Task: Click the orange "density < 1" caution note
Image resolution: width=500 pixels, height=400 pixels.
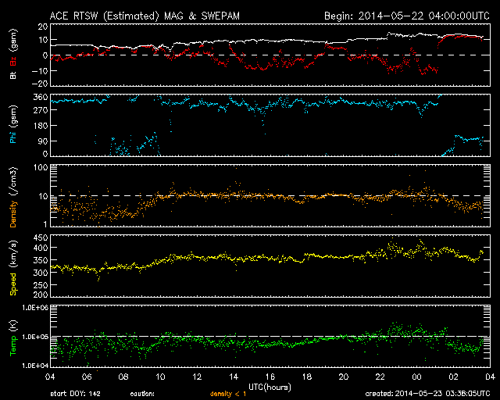Action: (228, 395)
